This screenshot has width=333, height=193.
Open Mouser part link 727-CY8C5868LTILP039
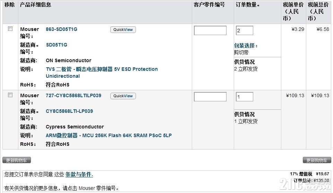tap(74, 96)
